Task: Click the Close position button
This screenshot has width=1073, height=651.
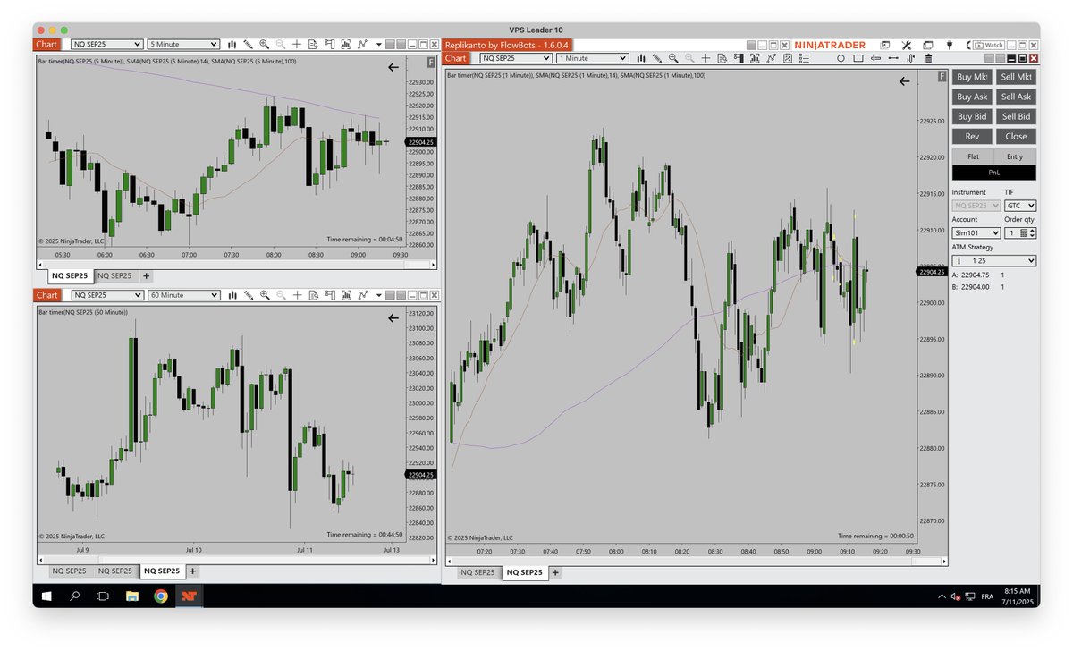Action: pos(1016,136)
